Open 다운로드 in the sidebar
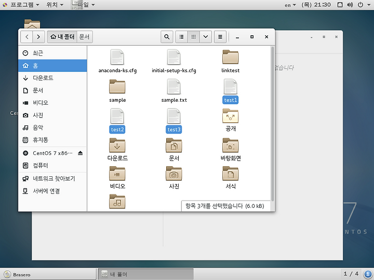374x280 pixels. click(x=52, y=78)
